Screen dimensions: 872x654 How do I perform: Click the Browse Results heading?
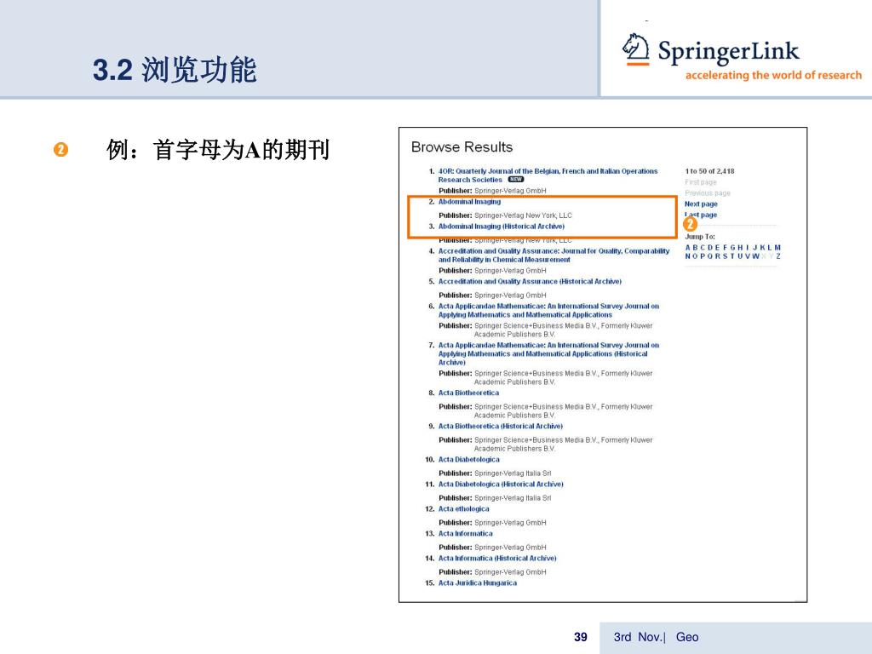pyautogui.click(x=462, y=147)
